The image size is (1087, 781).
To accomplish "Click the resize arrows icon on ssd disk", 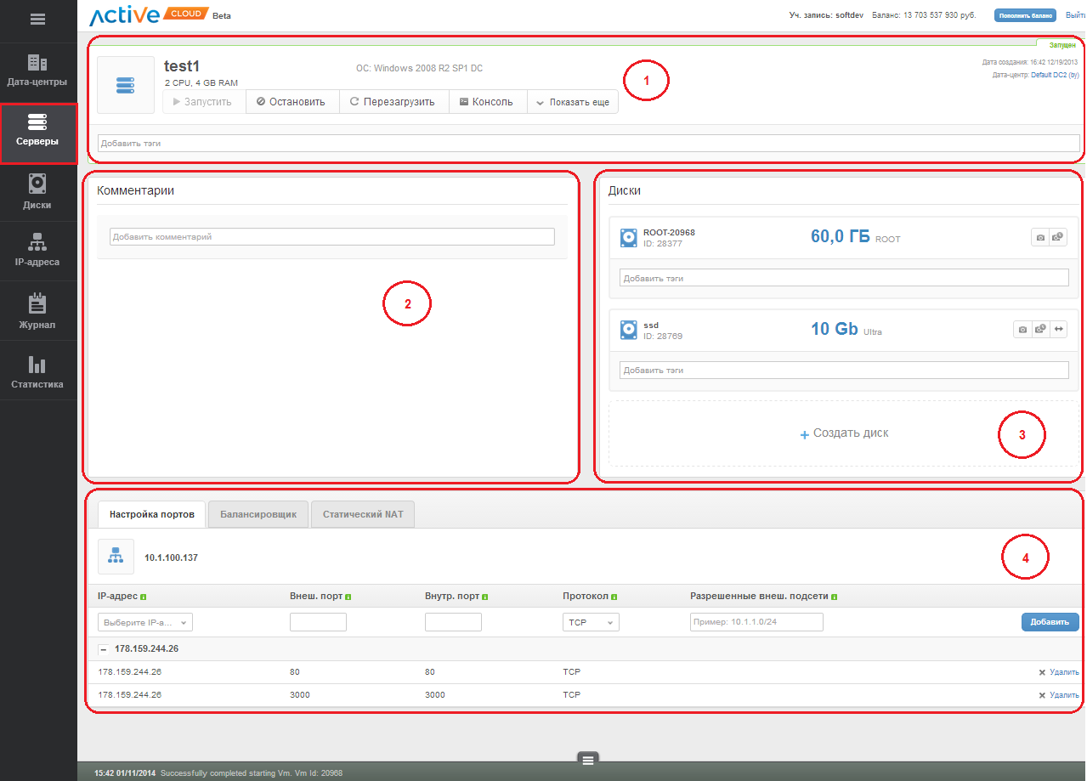I will pos(1059,330).
